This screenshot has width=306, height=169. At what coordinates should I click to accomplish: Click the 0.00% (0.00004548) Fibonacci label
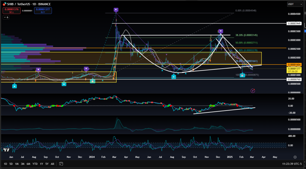coord(246,10)
